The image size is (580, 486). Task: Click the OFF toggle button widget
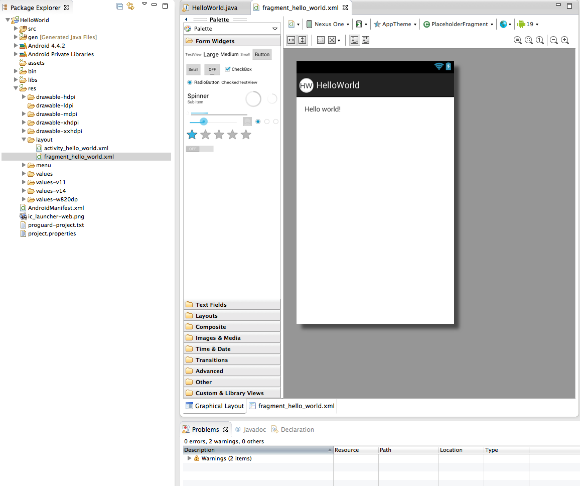tap(212, 70)
